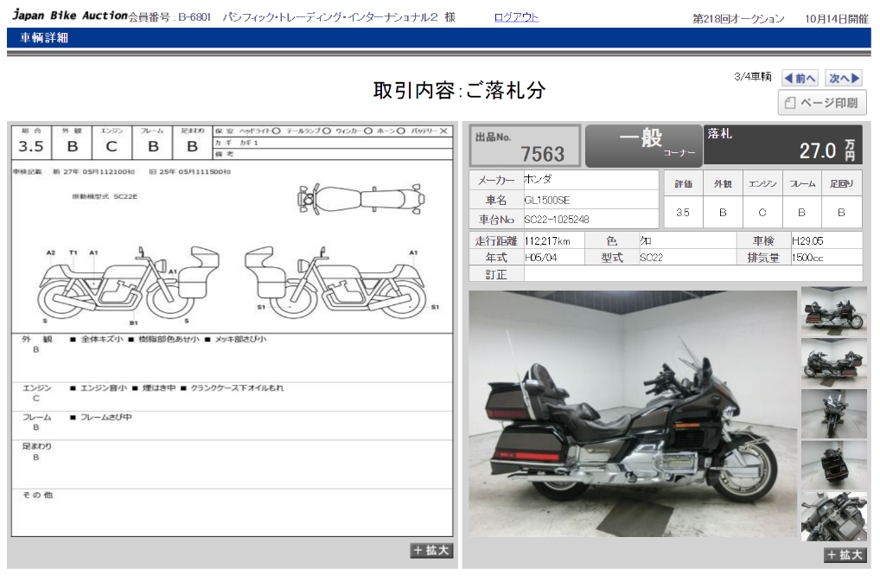This screenshot has width=880, height=582.
Task: Open the main Gold Wing side photo
Action: point(633,413)
